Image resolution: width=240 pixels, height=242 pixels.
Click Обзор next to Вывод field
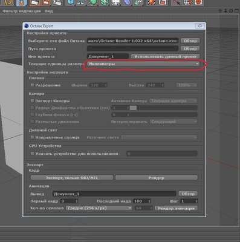[188, 194]
